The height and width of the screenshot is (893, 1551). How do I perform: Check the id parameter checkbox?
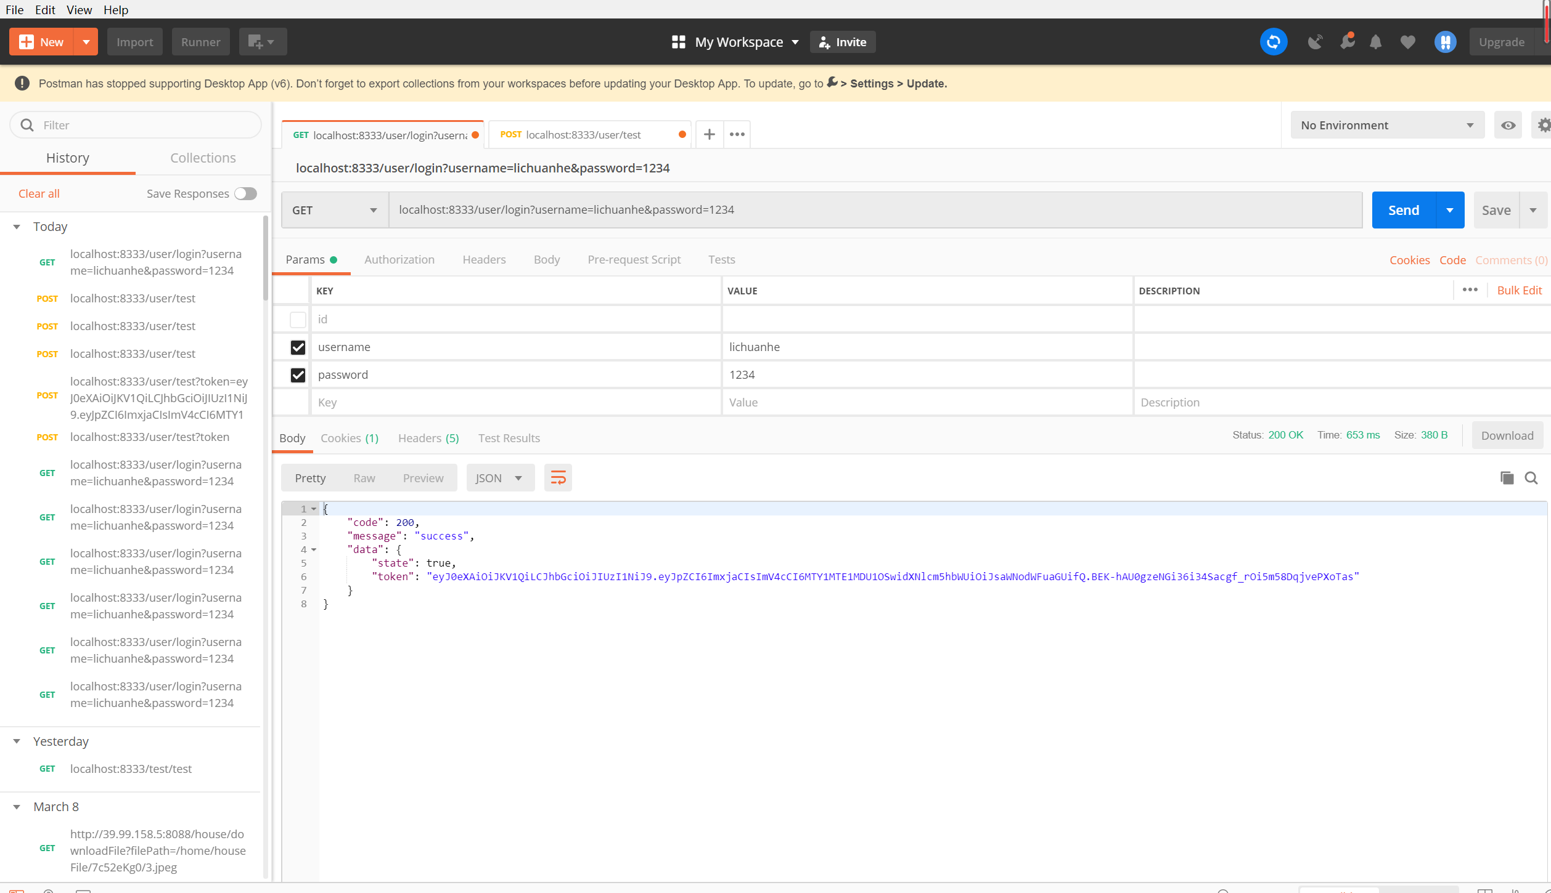coord(298,320)
